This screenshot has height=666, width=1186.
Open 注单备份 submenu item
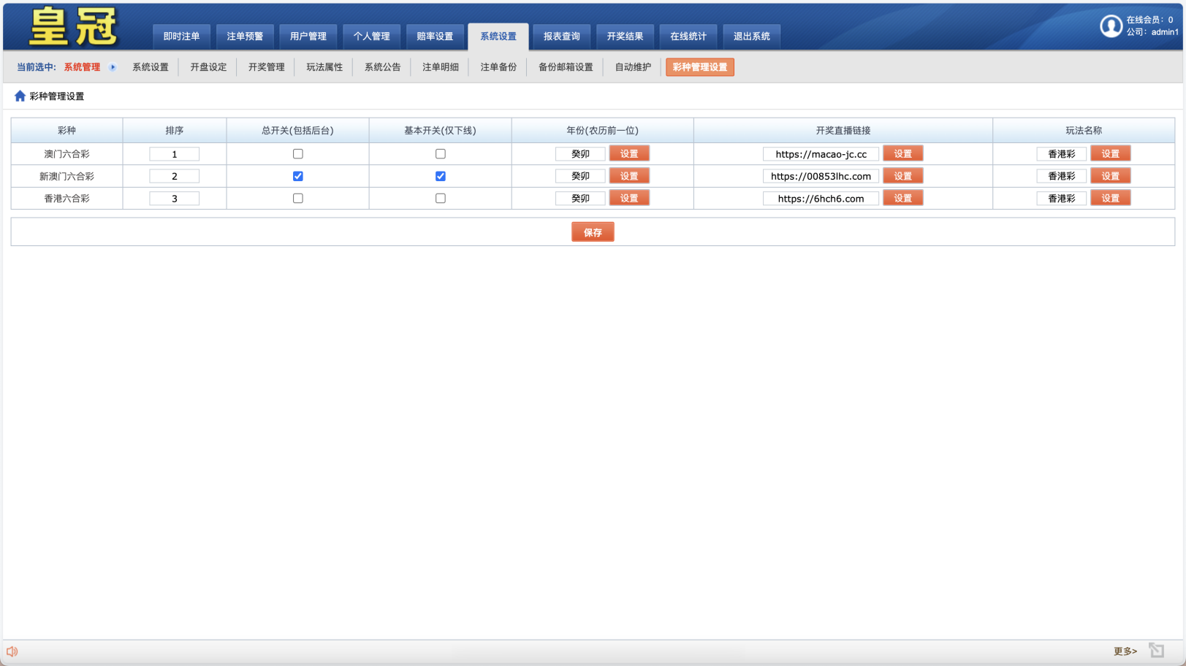point(498,67)
